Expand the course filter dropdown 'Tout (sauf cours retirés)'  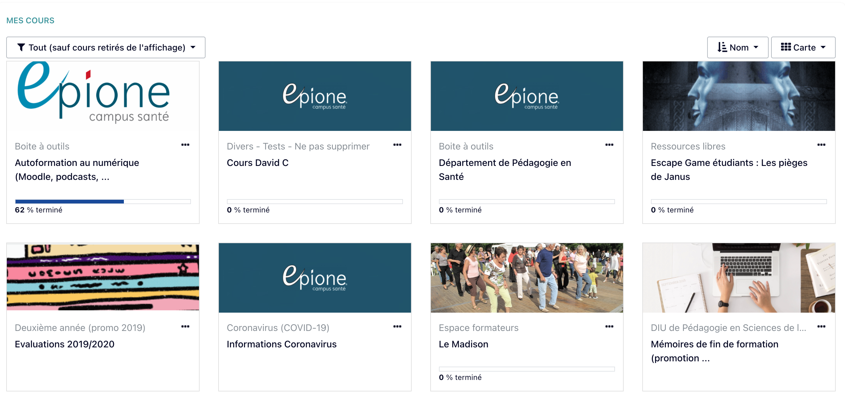point(106,47)
